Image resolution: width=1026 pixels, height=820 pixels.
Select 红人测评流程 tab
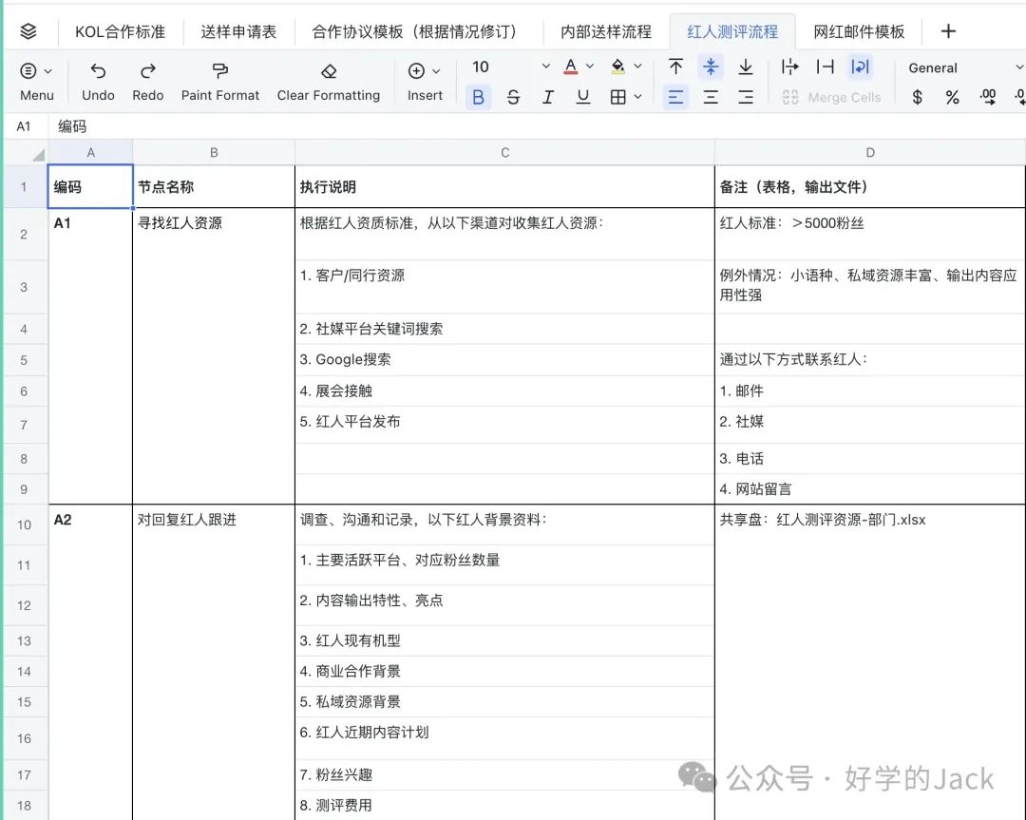[732, 31]
